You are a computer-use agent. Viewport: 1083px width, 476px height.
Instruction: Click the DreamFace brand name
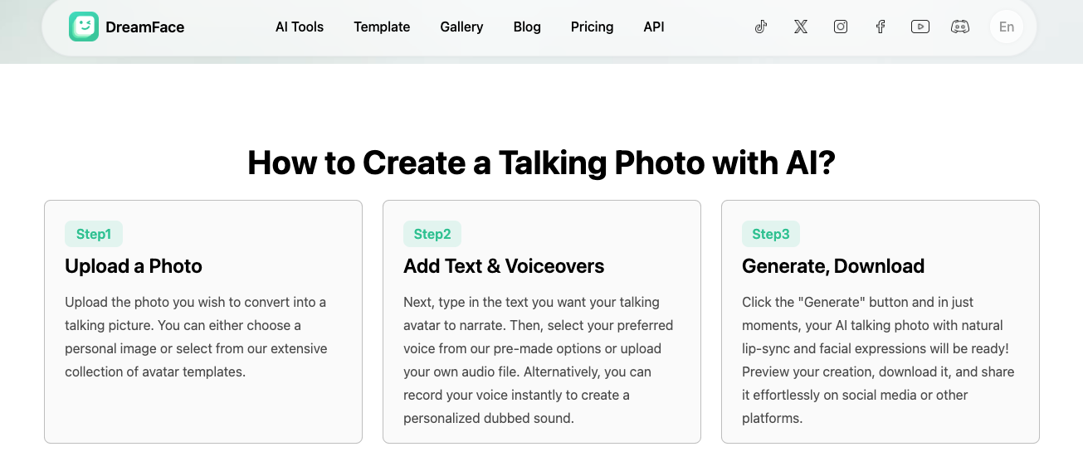(145, 27)
